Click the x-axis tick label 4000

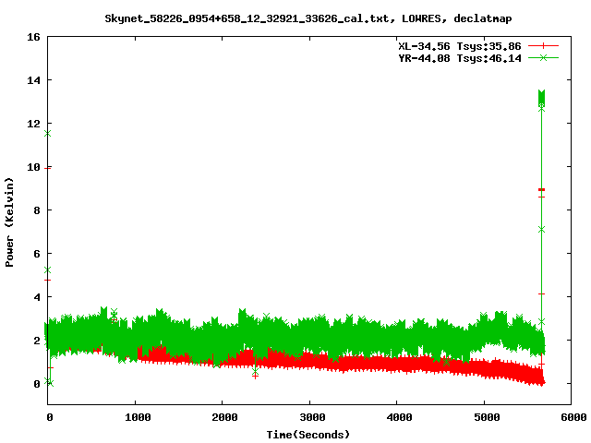[399, 417]
